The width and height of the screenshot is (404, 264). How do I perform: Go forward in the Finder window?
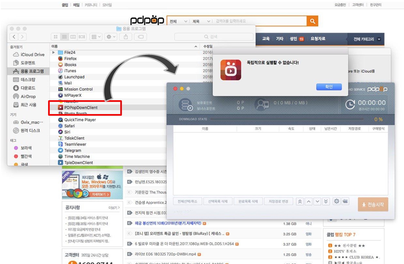(22, 37)
